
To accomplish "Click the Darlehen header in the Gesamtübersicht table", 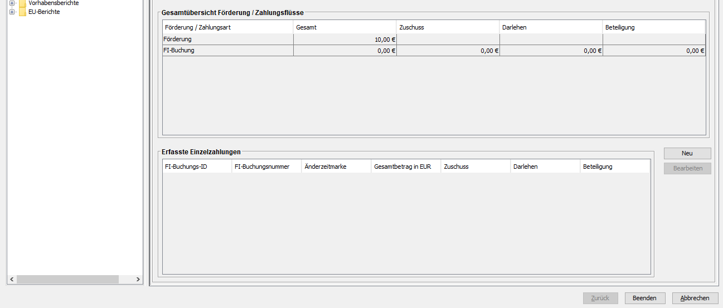I will pos(551,27).
